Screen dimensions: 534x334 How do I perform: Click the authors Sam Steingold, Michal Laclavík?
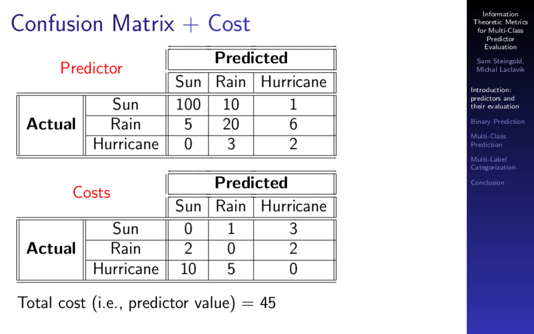click(x=500, y=65)
